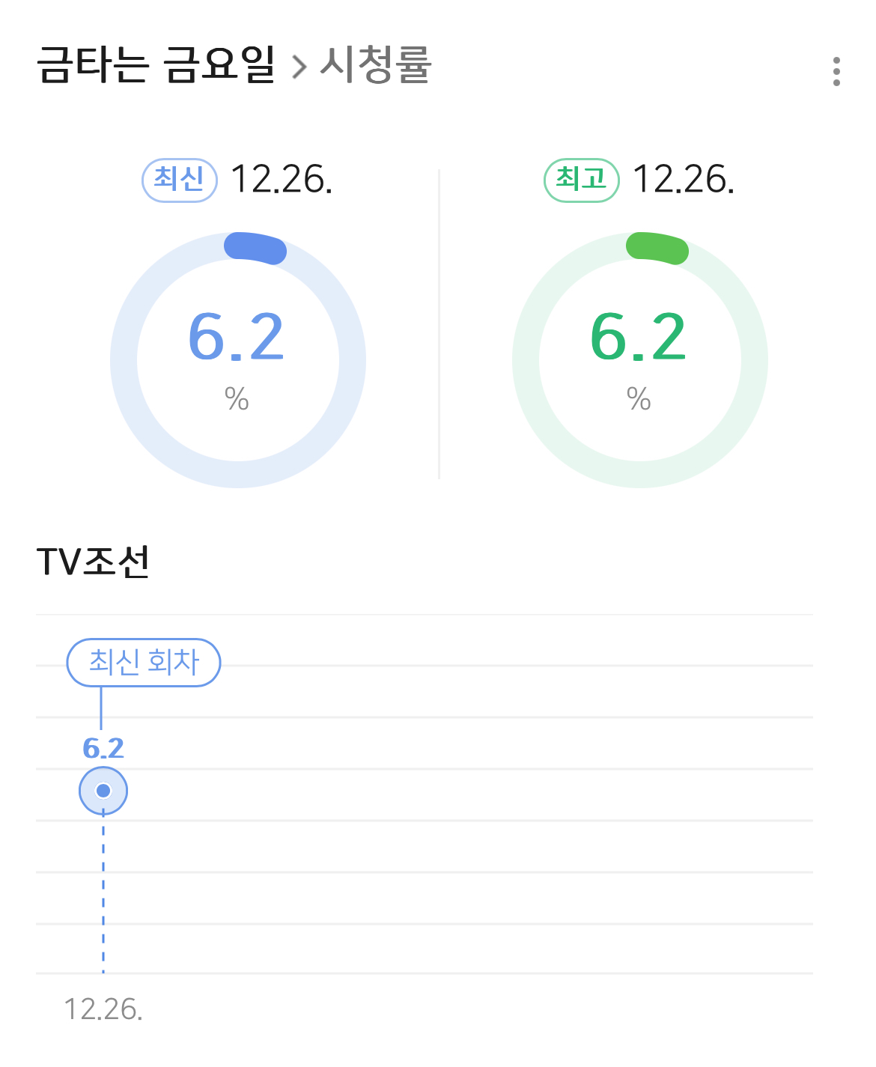Click the blue 6.2 latest rating value
Viewport: 876px width, 1067px height.
coord(237,338)
